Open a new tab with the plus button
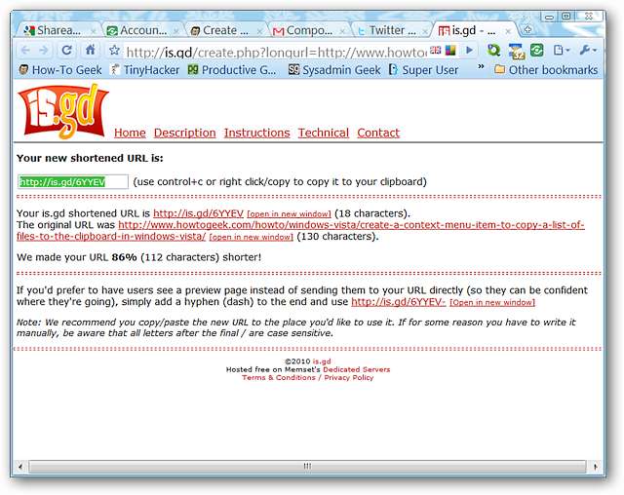The image size is (624, 495). [528, 30]
